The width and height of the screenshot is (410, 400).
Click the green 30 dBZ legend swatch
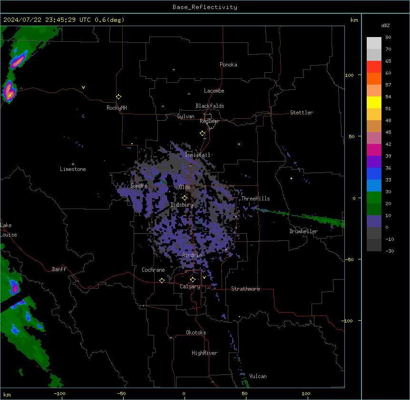tap(374, 198)
